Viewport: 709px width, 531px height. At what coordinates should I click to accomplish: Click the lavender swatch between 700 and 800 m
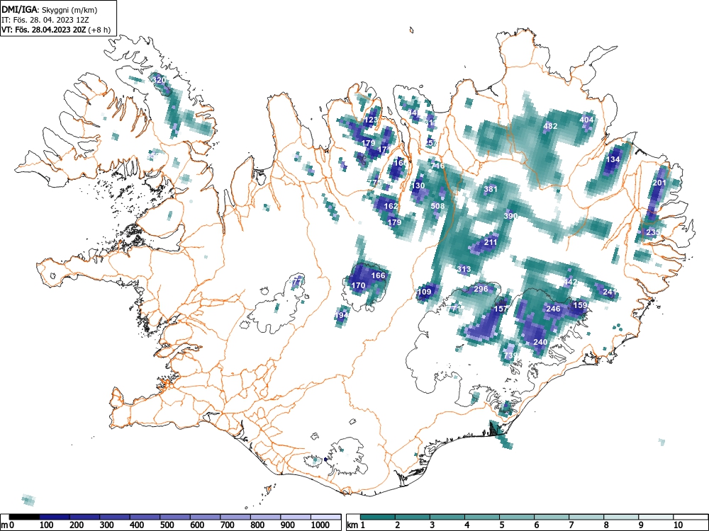(235, 517)
